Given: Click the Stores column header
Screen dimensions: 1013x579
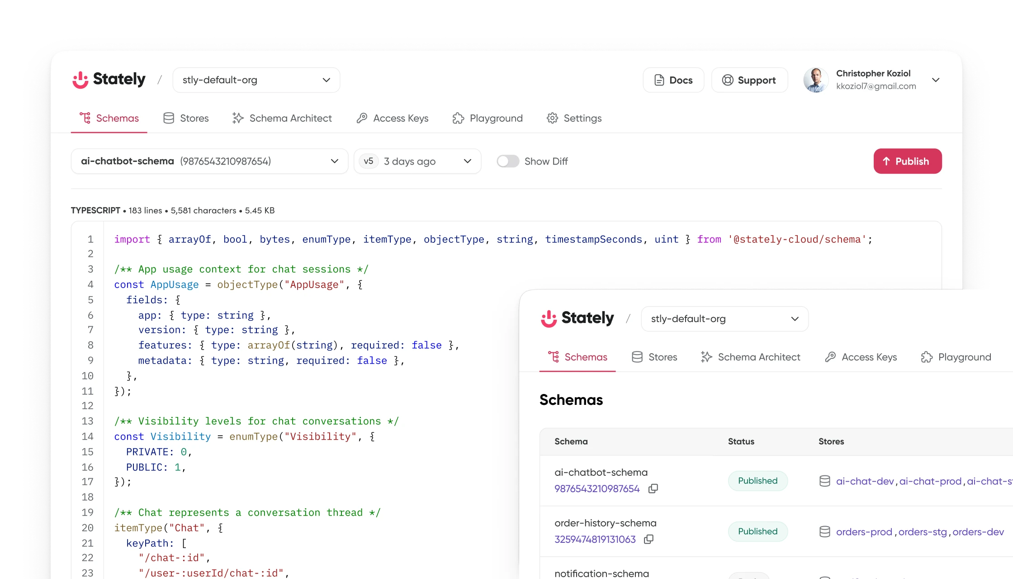Looking at the screenshot, I should 831,441.
